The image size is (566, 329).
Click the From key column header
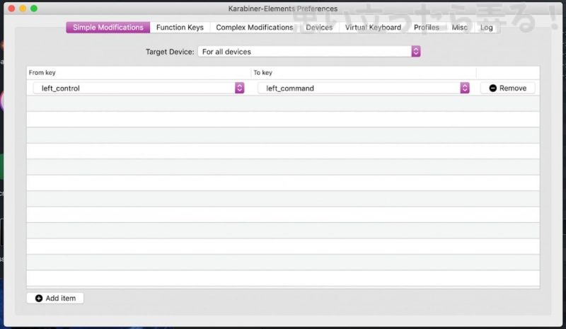(138, 73)
